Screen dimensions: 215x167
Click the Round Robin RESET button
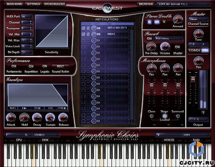click(60, 66)
